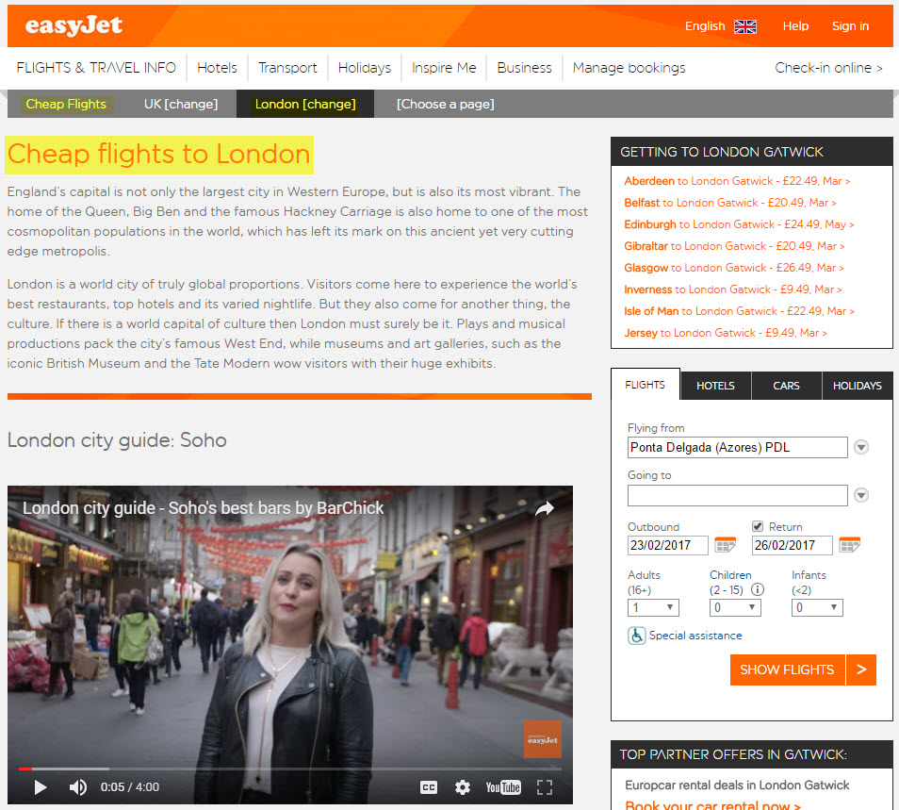Click the Special assistance link
The height and width of the screenshot is (810, 899).
(695, 636)
